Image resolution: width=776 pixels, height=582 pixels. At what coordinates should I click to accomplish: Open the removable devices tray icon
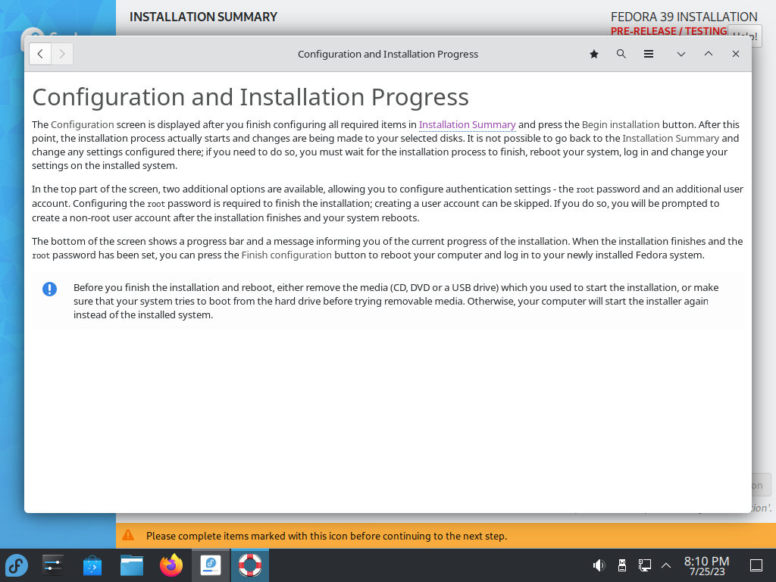[622, 565]
